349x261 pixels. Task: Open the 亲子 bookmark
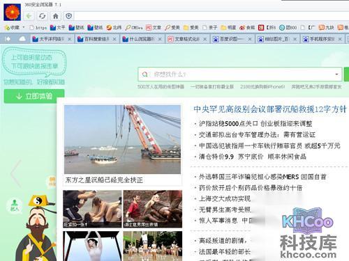point(210,28)
